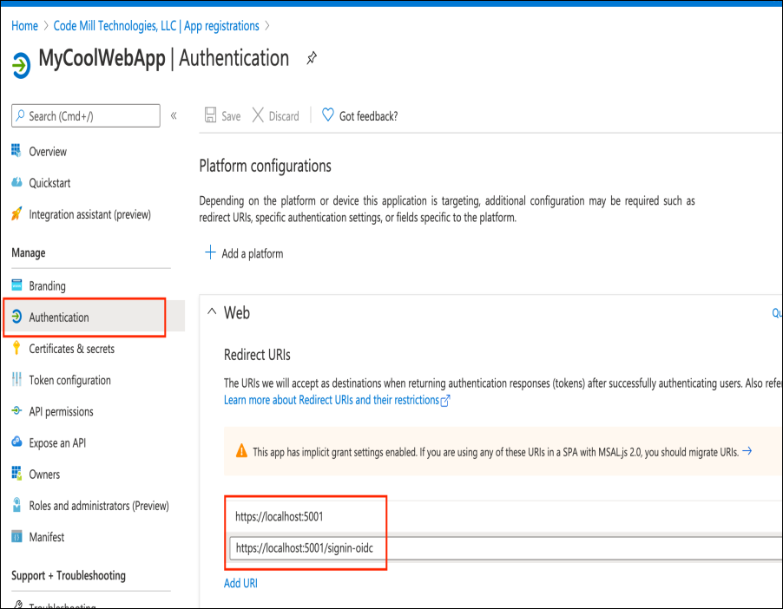Click the Discard X icon
This screenshot has width=783, height=609.
258,115
